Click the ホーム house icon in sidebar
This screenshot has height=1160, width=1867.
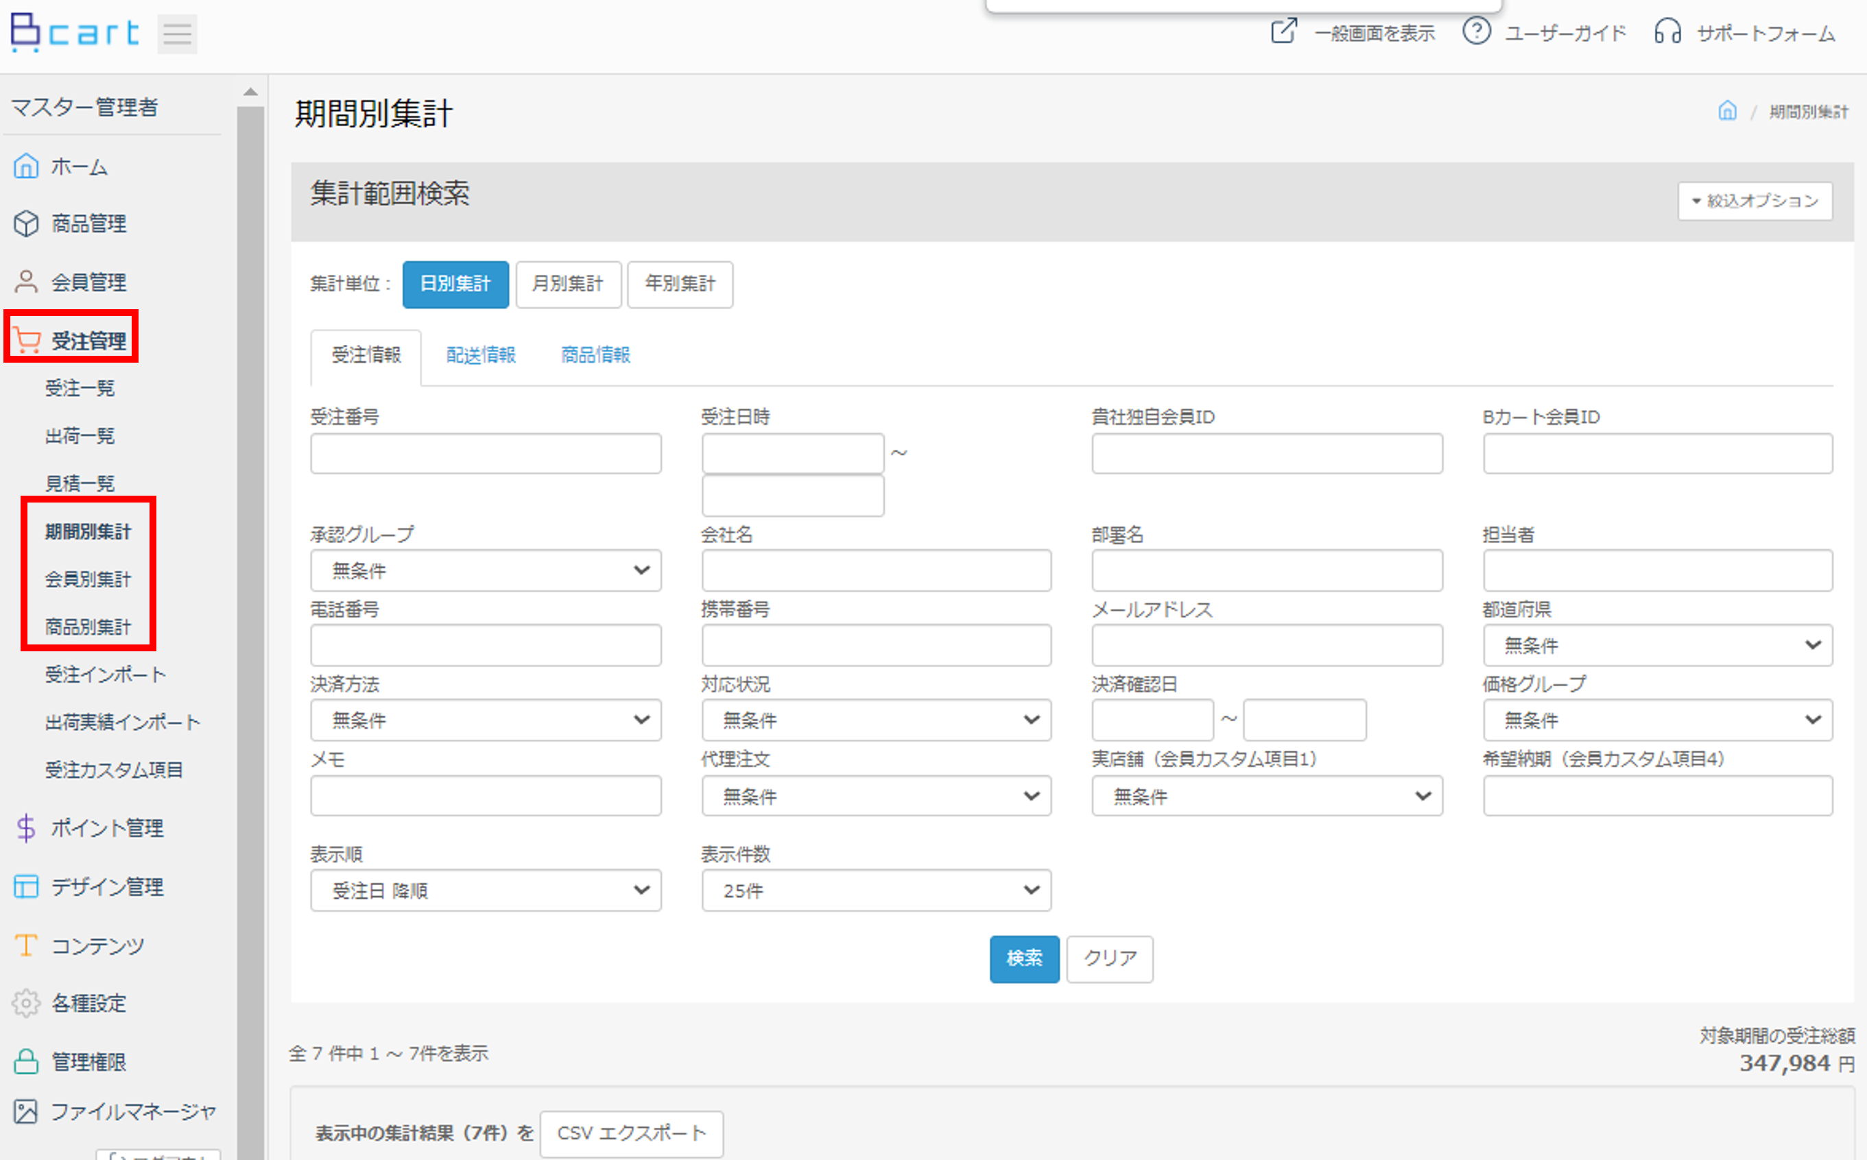26,166
